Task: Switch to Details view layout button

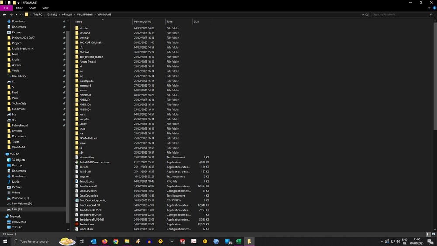Action: [x=428, y=234]
